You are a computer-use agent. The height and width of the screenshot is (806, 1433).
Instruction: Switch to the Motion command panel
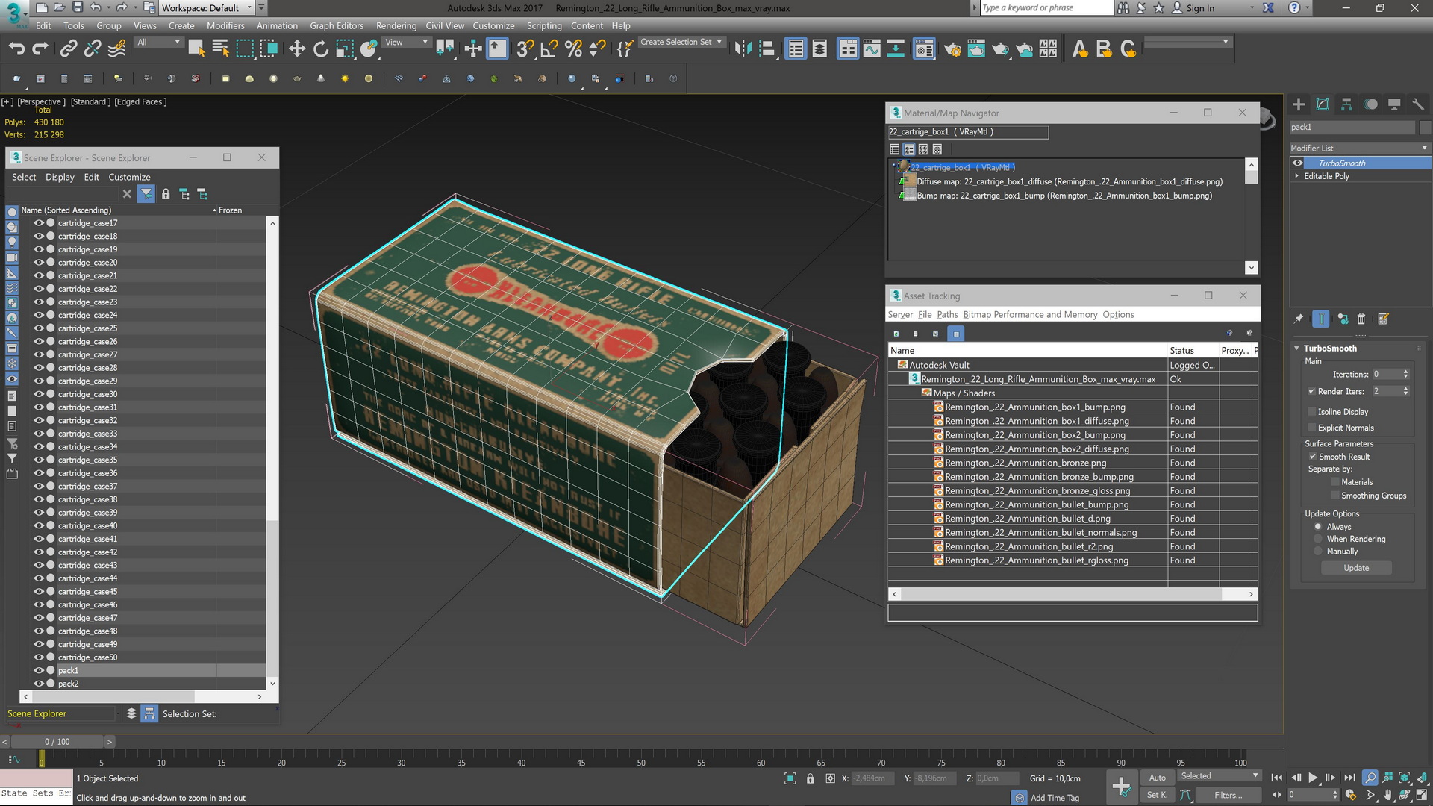coord(1370,104)
